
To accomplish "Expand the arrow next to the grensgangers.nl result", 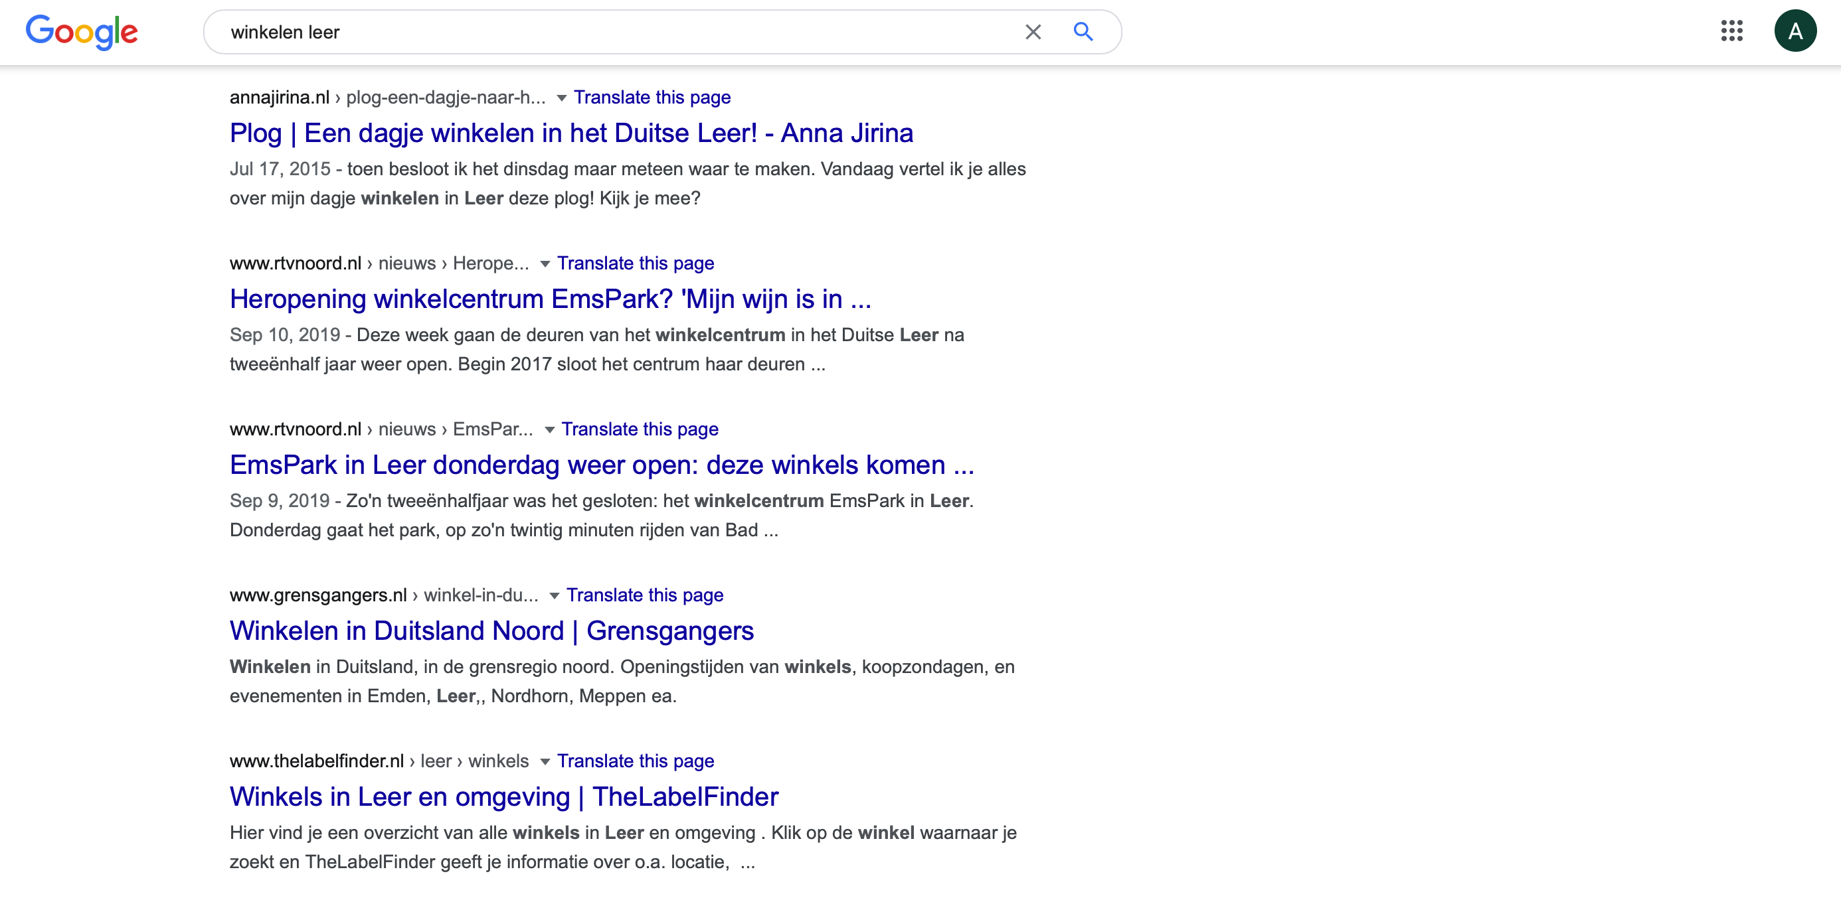I will (x=553, y=595).
